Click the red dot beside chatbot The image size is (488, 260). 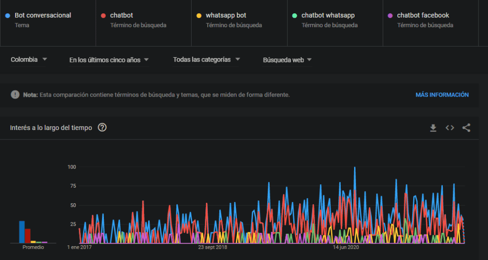tap(103, 16)
